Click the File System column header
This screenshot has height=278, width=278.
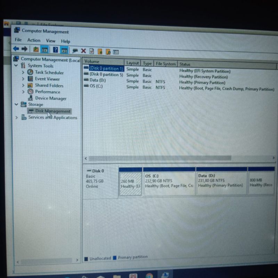(x=166, y=64)
